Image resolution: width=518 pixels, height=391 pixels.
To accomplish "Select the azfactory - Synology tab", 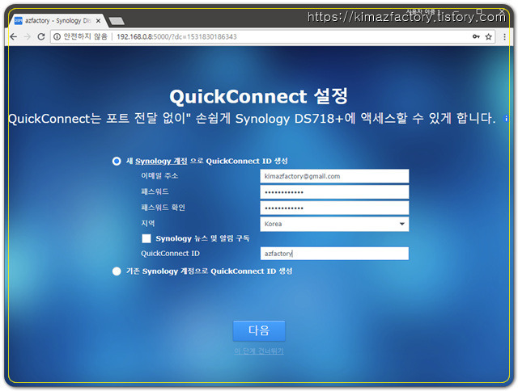I will (57, 21).
